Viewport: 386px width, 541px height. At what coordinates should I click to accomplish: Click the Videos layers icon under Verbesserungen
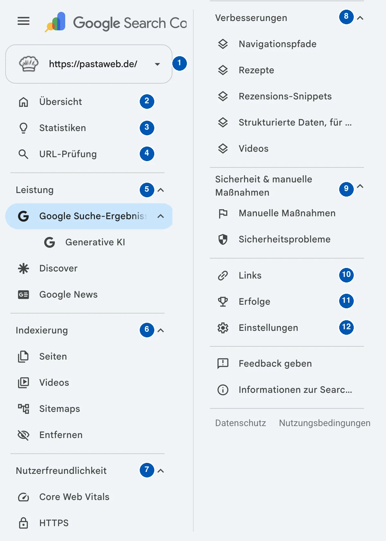point(223,148)
